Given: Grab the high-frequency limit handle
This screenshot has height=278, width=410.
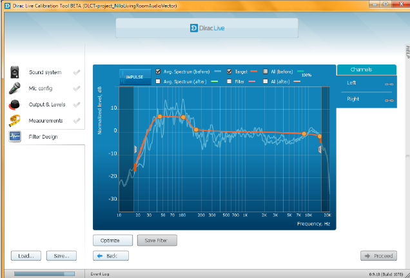Looking at the screenshot, I should pyautogui.click(x=320, y=150).
